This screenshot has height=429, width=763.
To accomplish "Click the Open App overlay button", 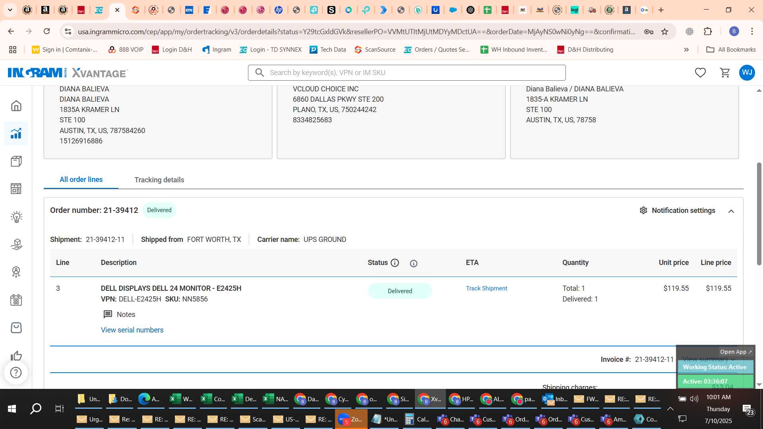I will click(736, 352).
